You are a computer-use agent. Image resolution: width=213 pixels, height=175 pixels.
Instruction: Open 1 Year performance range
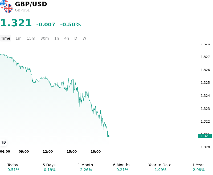pyautogui.click(x=198, y=167)
